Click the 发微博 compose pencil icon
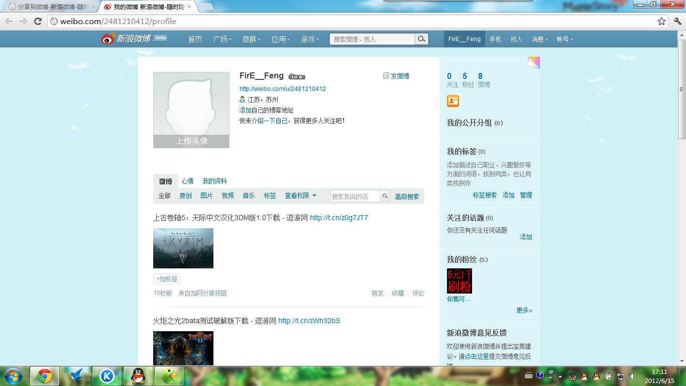 tap(386, 76)
